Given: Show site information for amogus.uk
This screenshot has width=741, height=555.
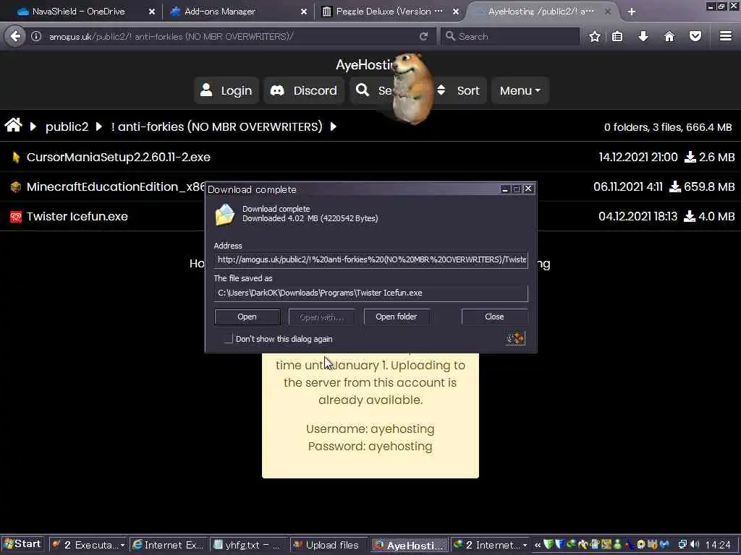Looking at the screenshot, I should [36, 36].
